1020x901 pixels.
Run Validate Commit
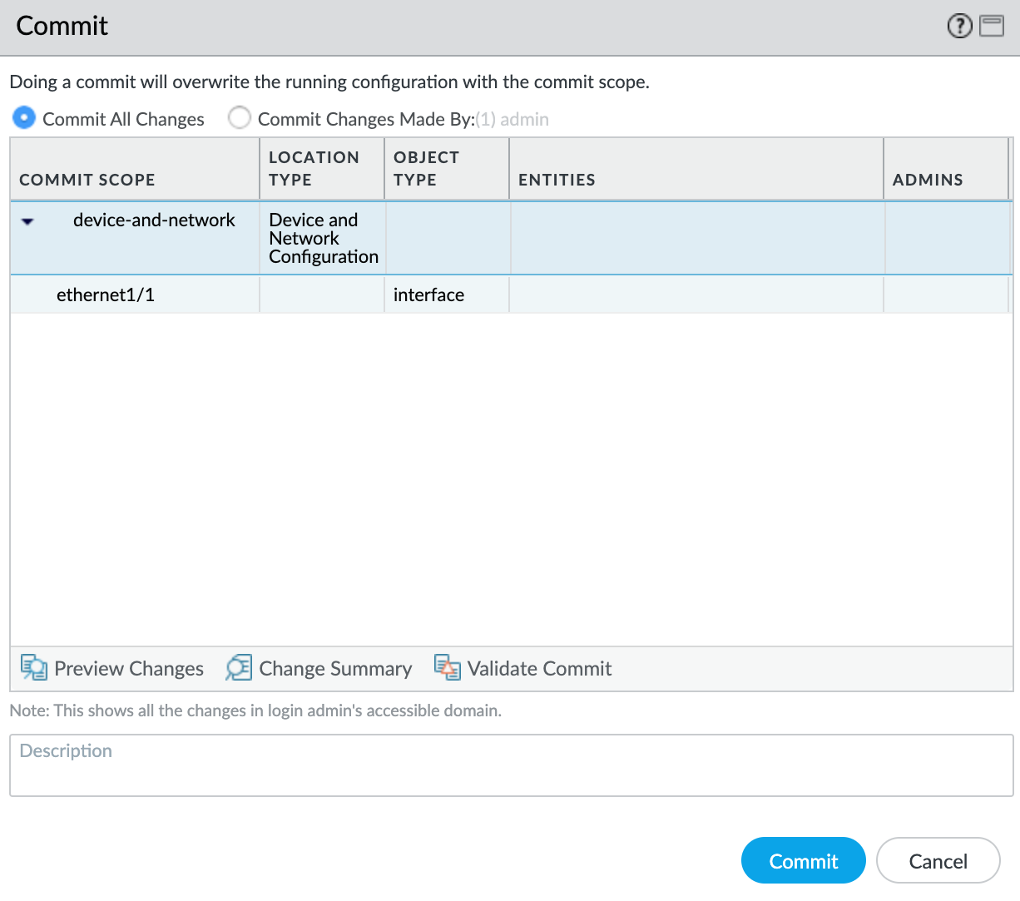tap(523, 669)
